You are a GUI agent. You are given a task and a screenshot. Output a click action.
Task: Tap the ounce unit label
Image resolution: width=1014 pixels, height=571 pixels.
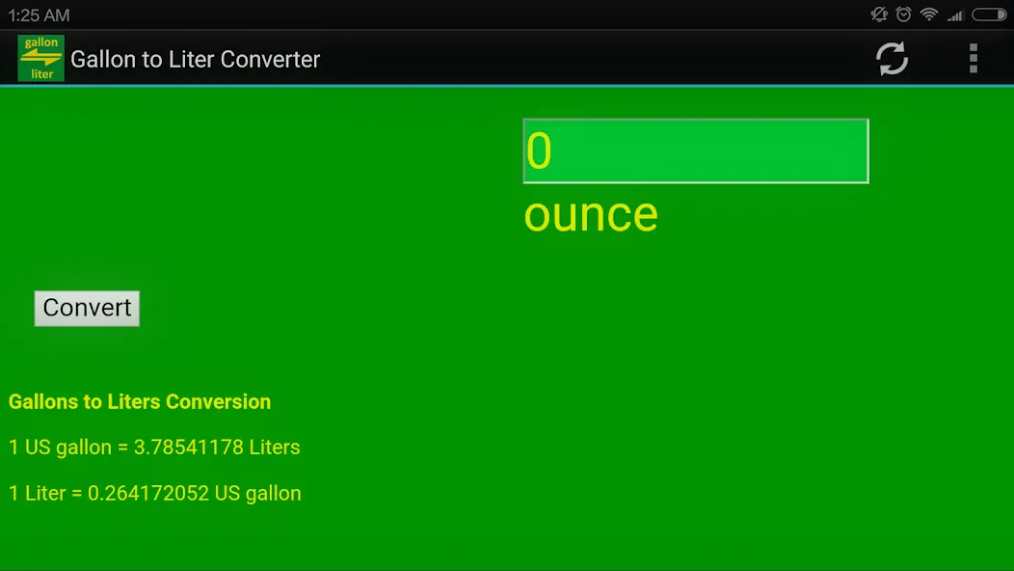[x=591, y=216]
